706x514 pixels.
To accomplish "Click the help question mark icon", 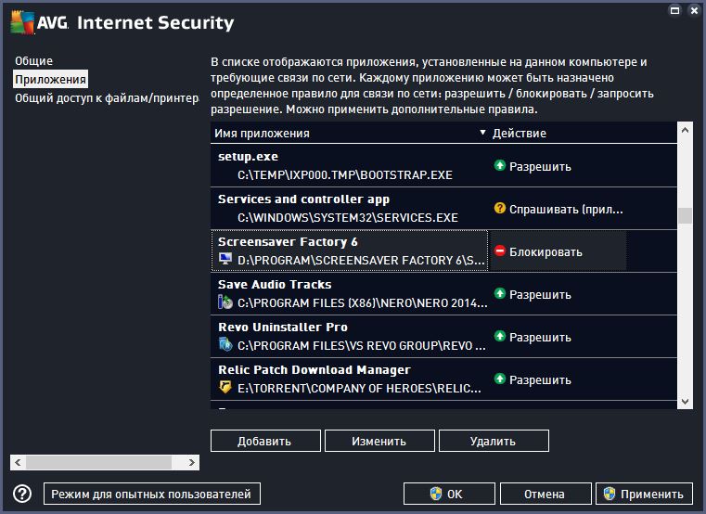I will [x=23, y=494].
